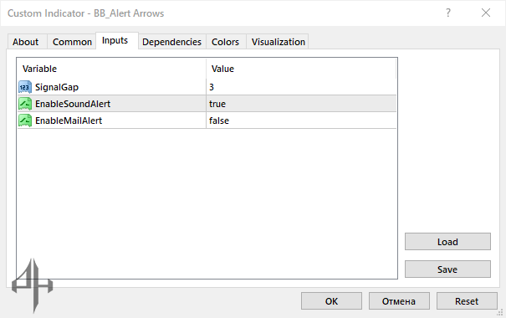Confirm settings with the OK button
The height and width of the screenshot is (318, 506).
tap(331, 301)
